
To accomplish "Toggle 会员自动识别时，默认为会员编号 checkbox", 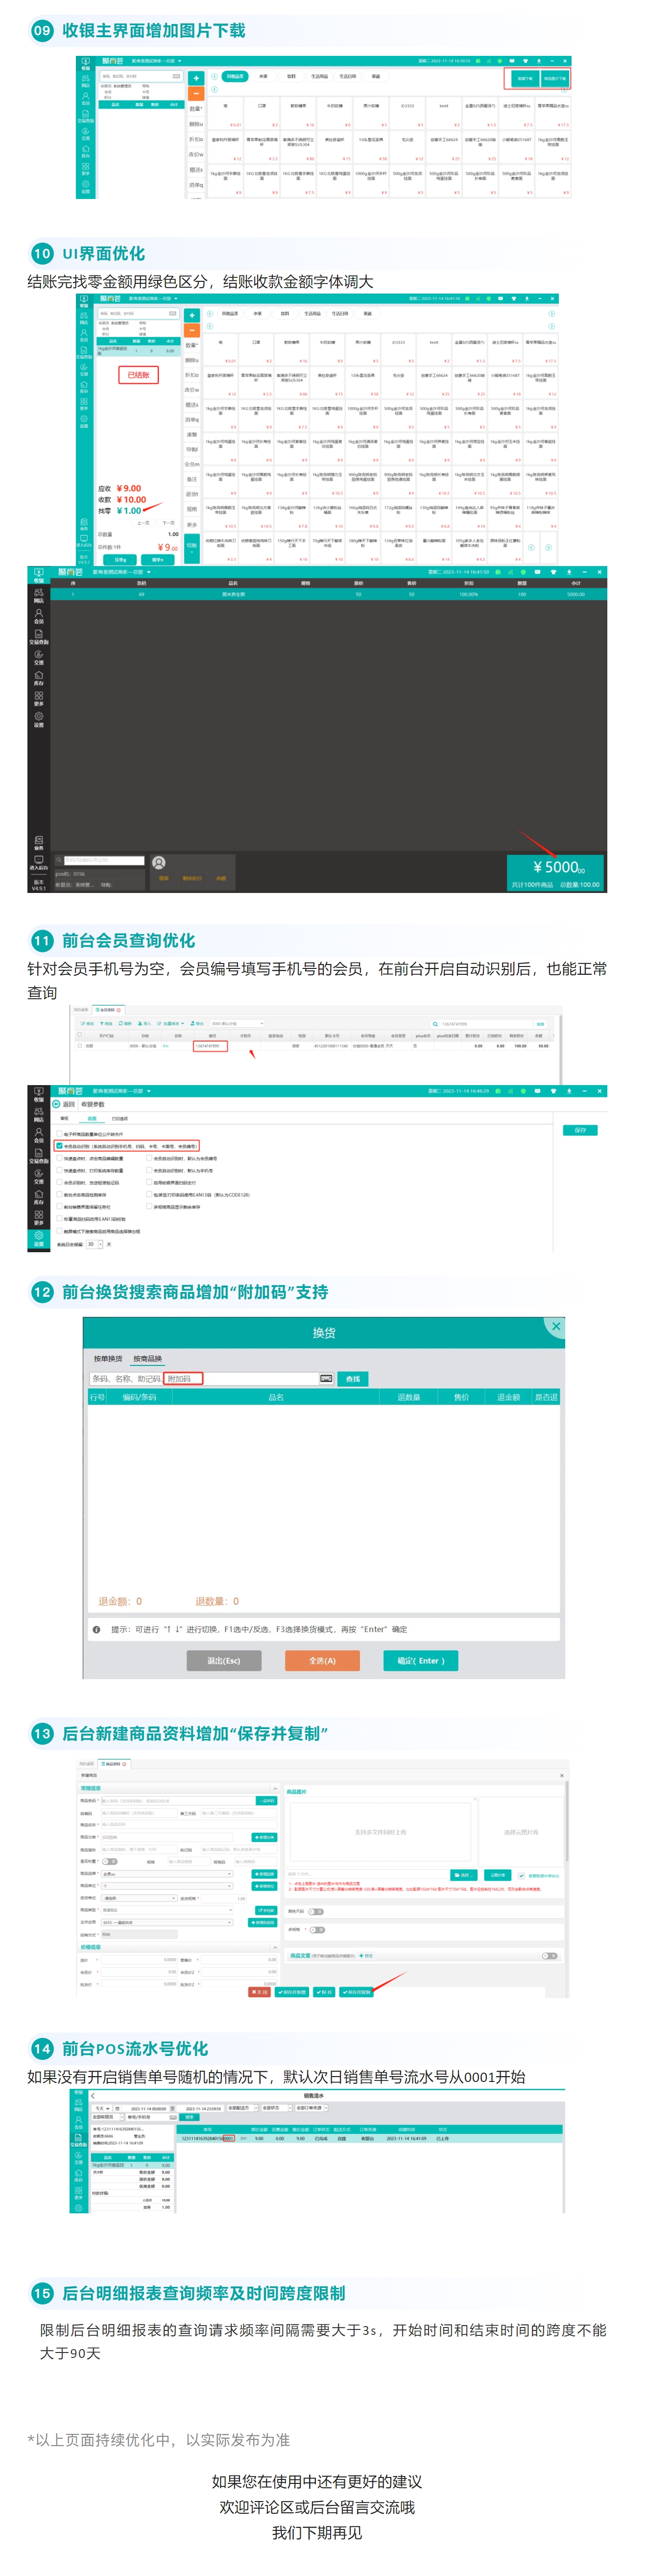I will tap(148, 1159).
